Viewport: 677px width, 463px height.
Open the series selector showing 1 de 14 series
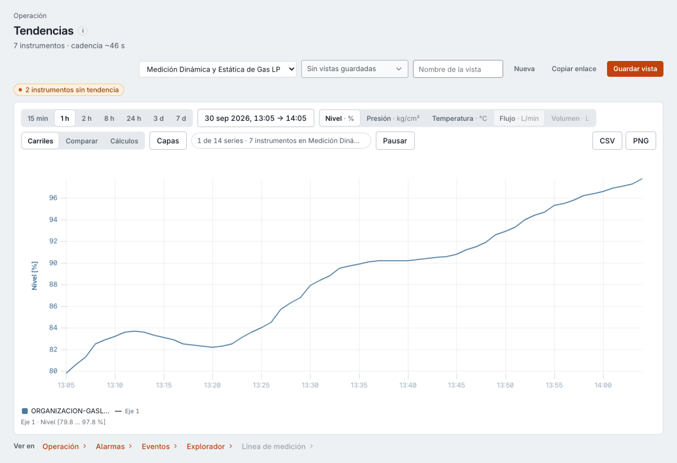281,141
